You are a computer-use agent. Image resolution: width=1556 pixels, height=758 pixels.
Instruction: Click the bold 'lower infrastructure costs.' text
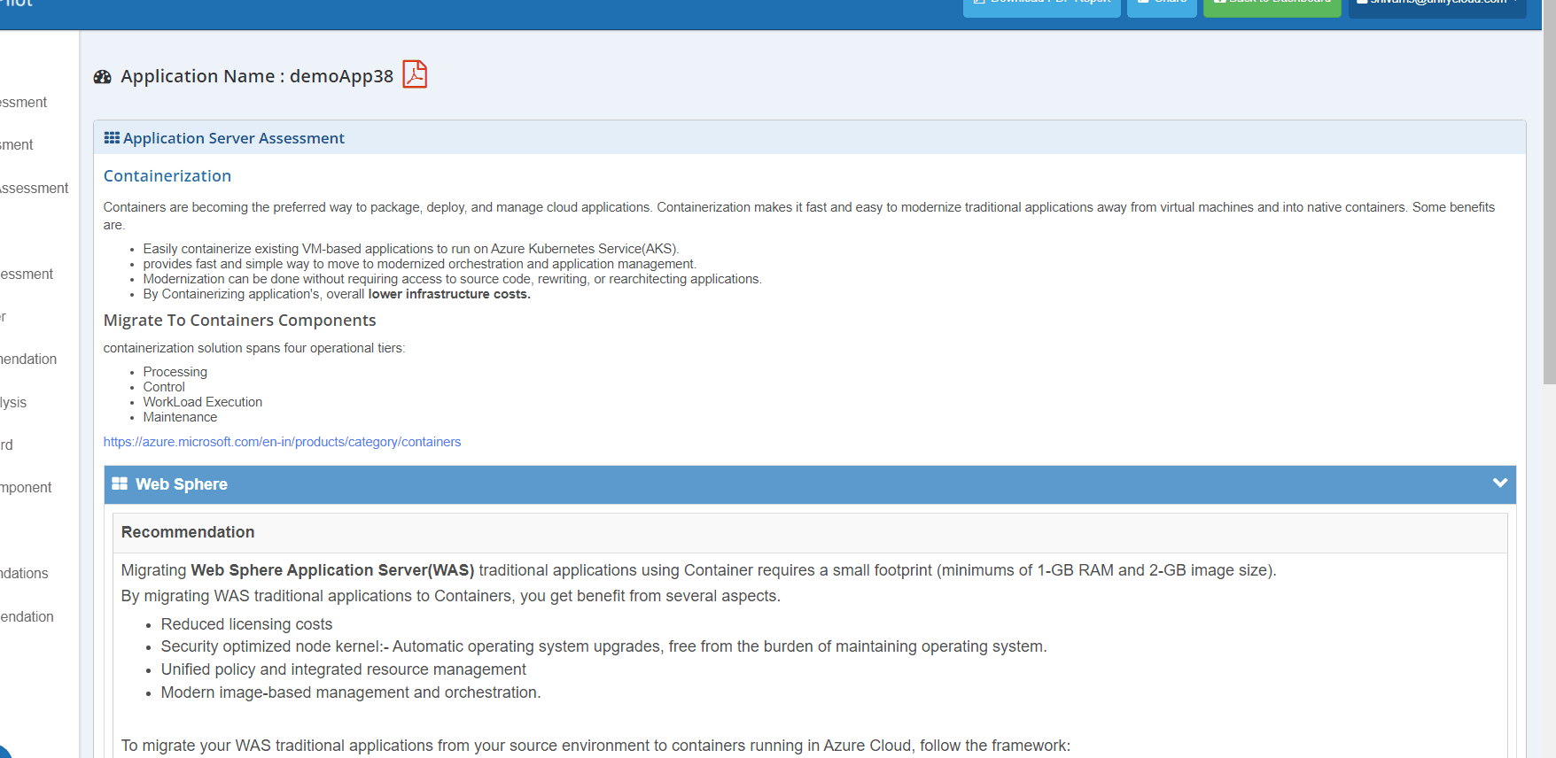[449, 294]
